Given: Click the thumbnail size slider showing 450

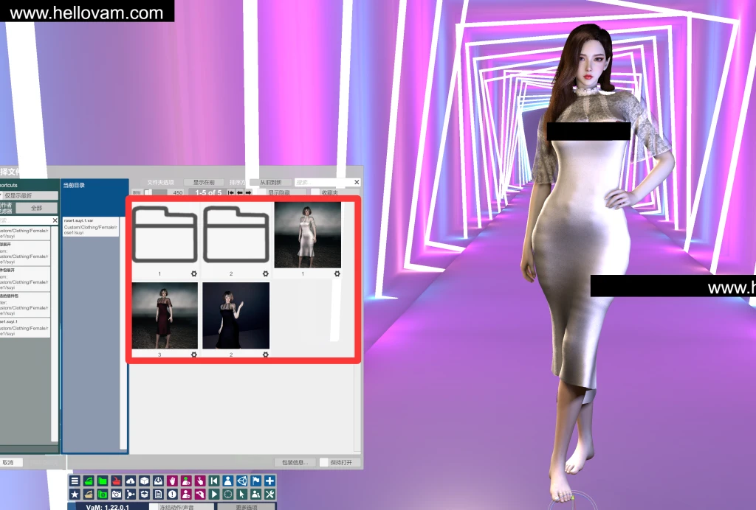Looking at the screenshot, I should [164, 192].
